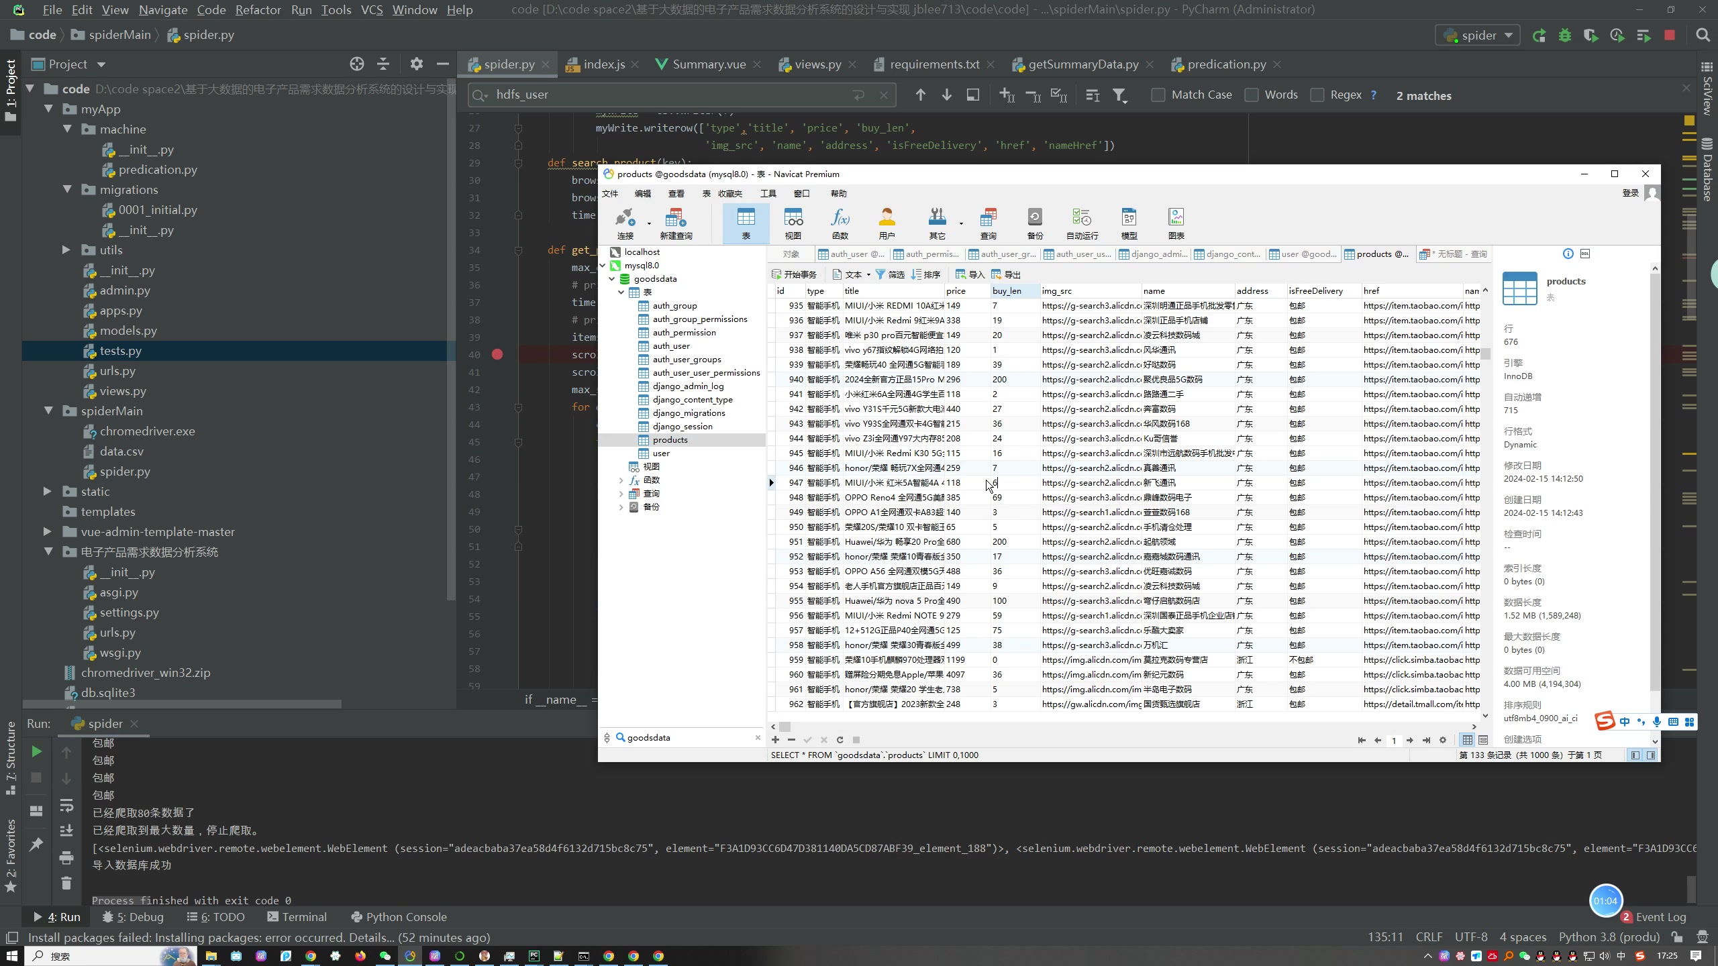Toggle breakpoint on line 40
Screen dimensions: 1718x966
coord(497,354)
